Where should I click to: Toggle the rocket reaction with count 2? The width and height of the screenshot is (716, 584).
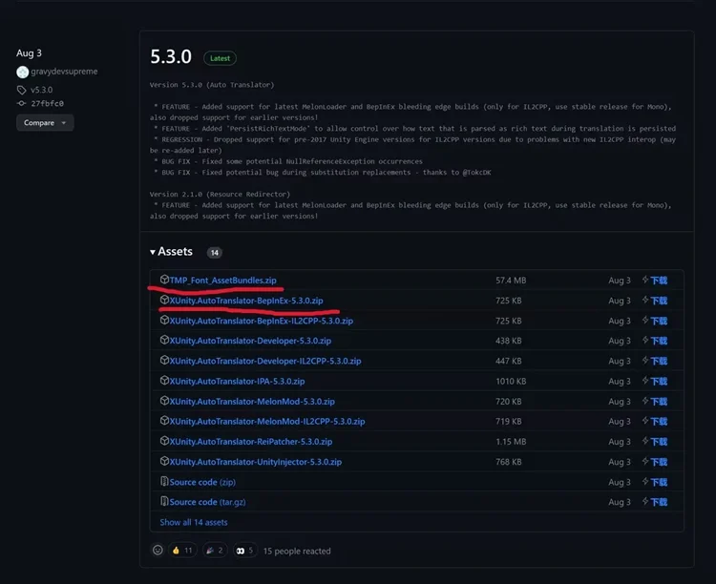point(215,551)
